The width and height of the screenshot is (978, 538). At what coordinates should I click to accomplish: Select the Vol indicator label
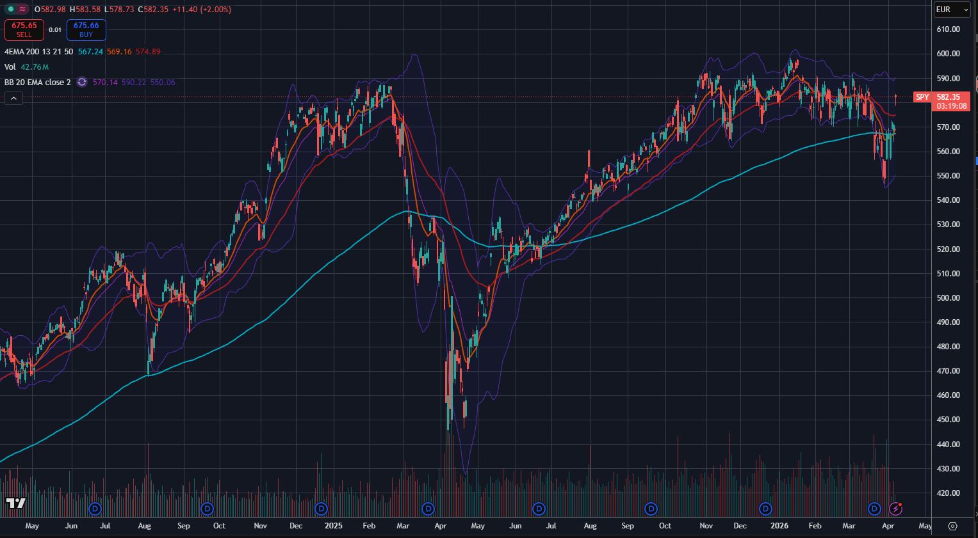click(x=10, y=67)
